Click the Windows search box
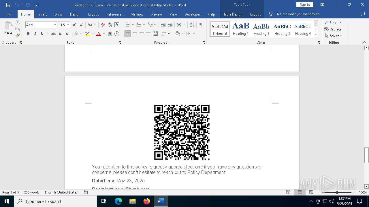The image size is (369, 207). pyautogui.click(x=55, y=201)
